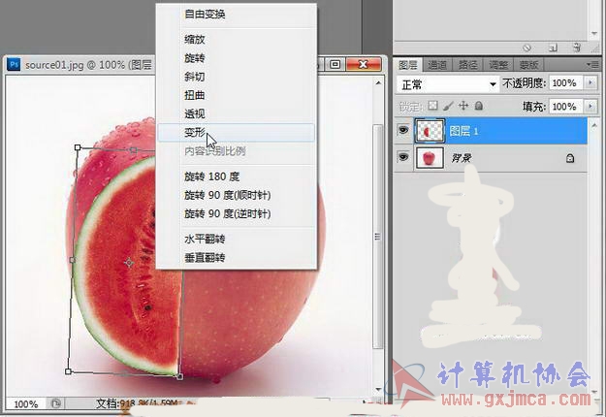The width and height of the screenshot is (606, 417).
Task: Switch to the 通道 channels tab
Action: click(x=437, y=65)
